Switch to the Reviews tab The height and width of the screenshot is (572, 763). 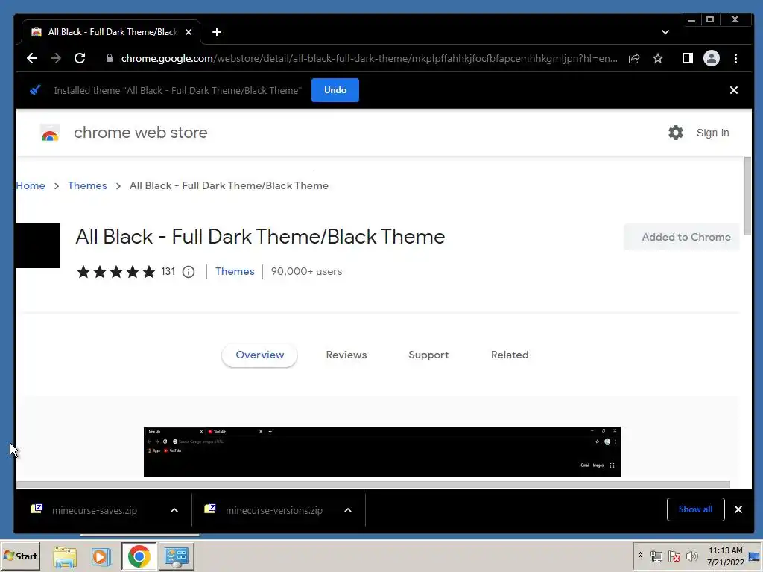[346, 355]
